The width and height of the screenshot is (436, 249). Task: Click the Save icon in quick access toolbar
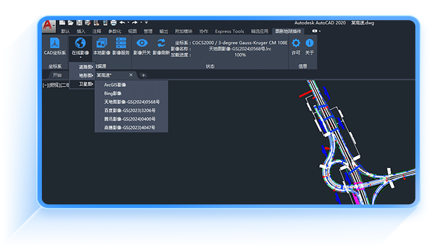tap(79, 23)
